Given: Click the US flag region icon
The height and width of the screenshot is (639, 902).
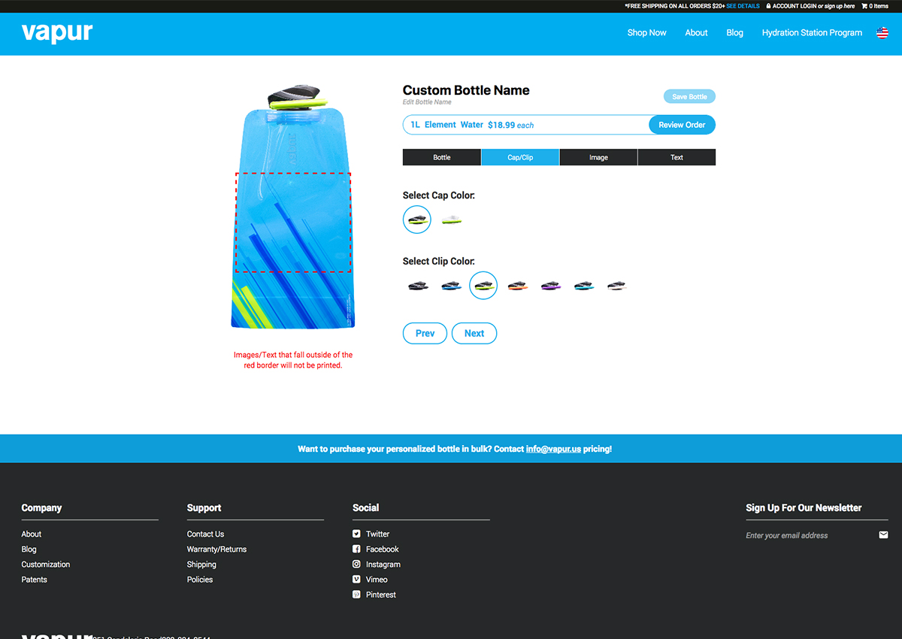Looking at the screenshot, I should click(882, 33).
